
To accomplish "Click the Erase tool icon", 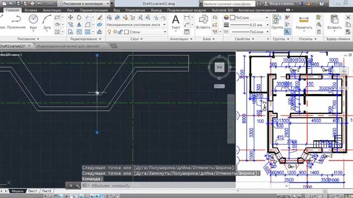I will [x=99, y=17].
